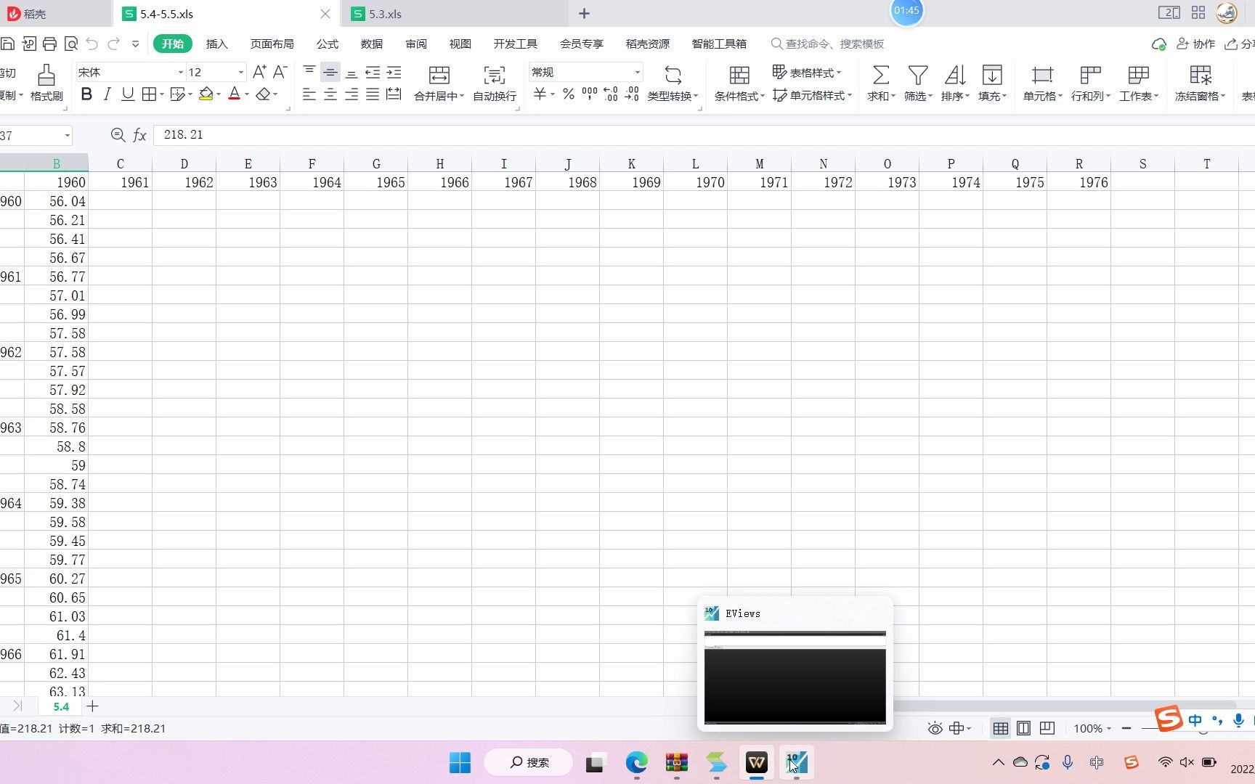Open Cell Style dropdown
This screenshot has width=1255, height=784.
point(812,95)
